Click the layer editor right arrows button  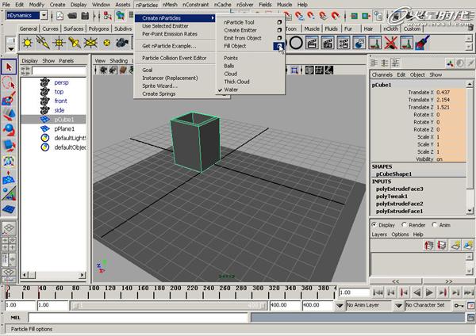(449, 281)
